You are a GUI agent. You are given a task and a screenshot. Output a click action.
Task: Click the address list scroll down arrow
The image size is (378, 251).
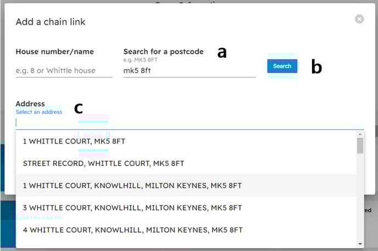pos(360,244)
